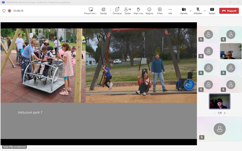Open the Prikaz view options

tap(160, 11)
